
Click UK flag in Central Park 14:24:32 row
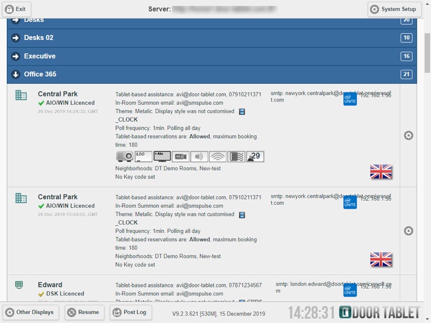click(381, 172)
